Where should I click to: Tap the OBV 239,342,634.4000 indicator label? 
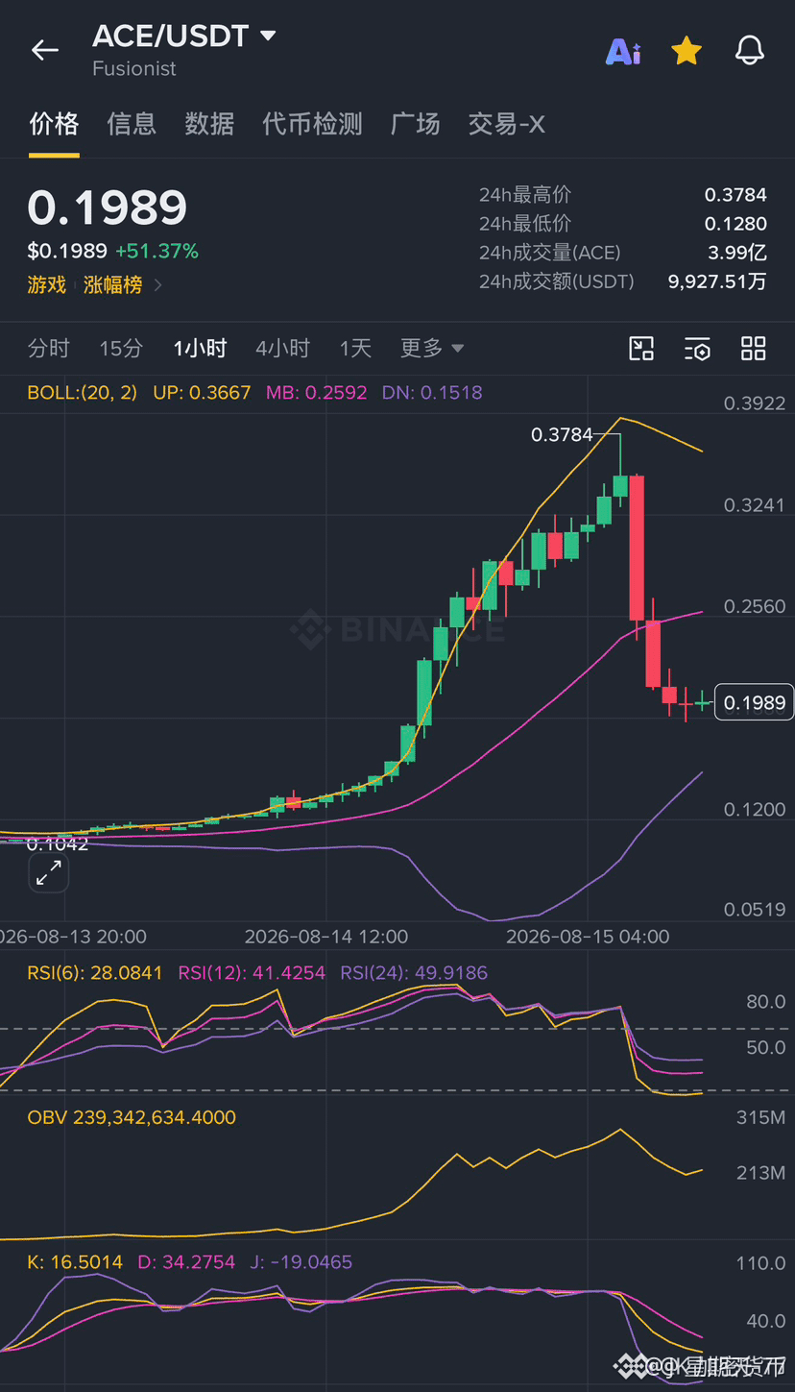point(132,1117)
